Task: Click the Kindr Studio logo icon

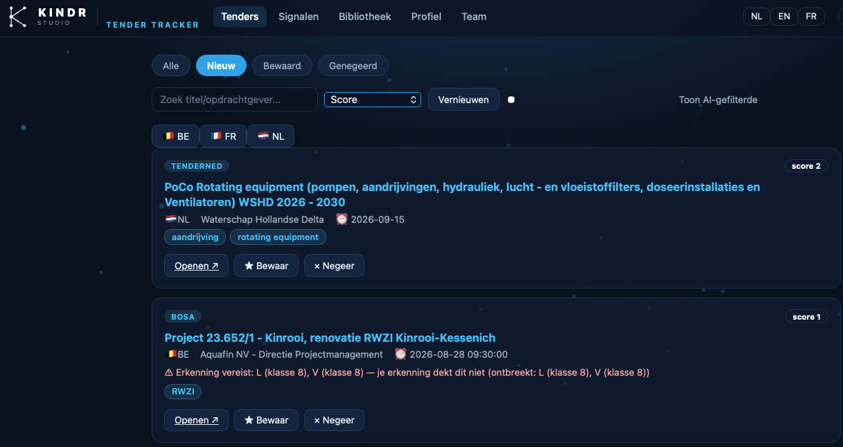Action: click(18, 16)
